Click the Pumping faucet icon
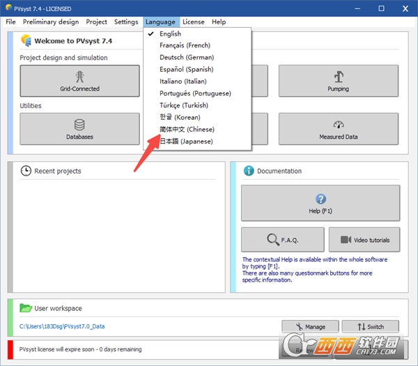This screenshot has width=418, height=366. [339, 77]
